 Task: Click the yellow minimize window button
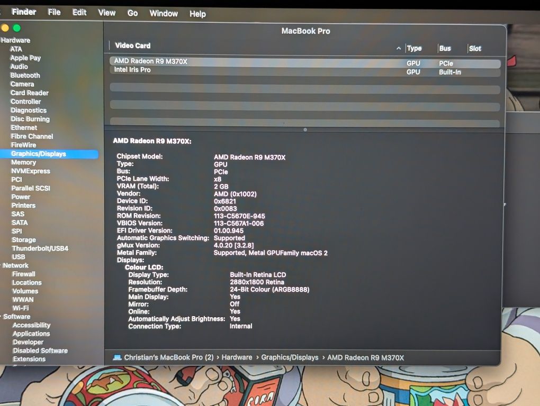click(4, 28)
